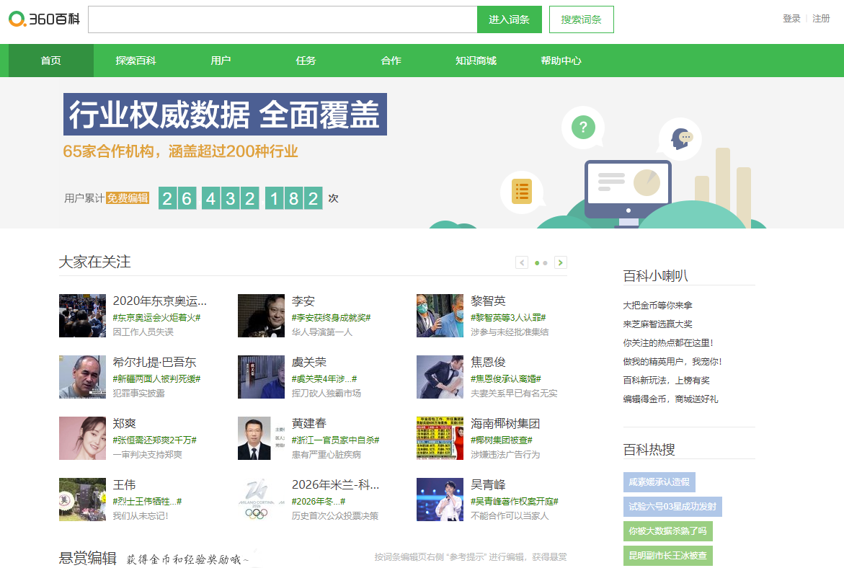Select the second carousel page dot

(x=546, y=263)
